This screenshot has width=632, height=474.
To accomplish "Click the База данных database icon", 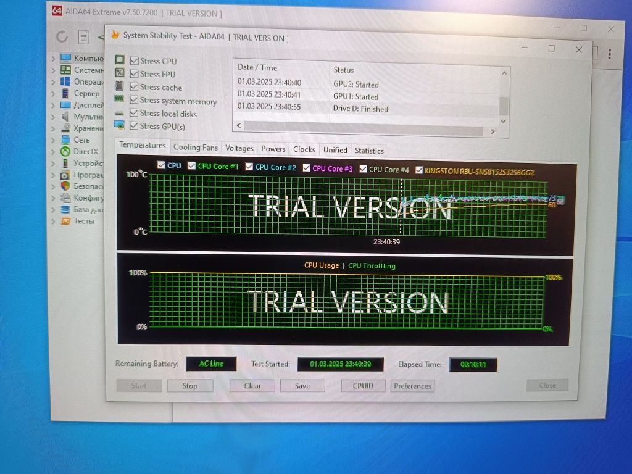I will (65, 210).
